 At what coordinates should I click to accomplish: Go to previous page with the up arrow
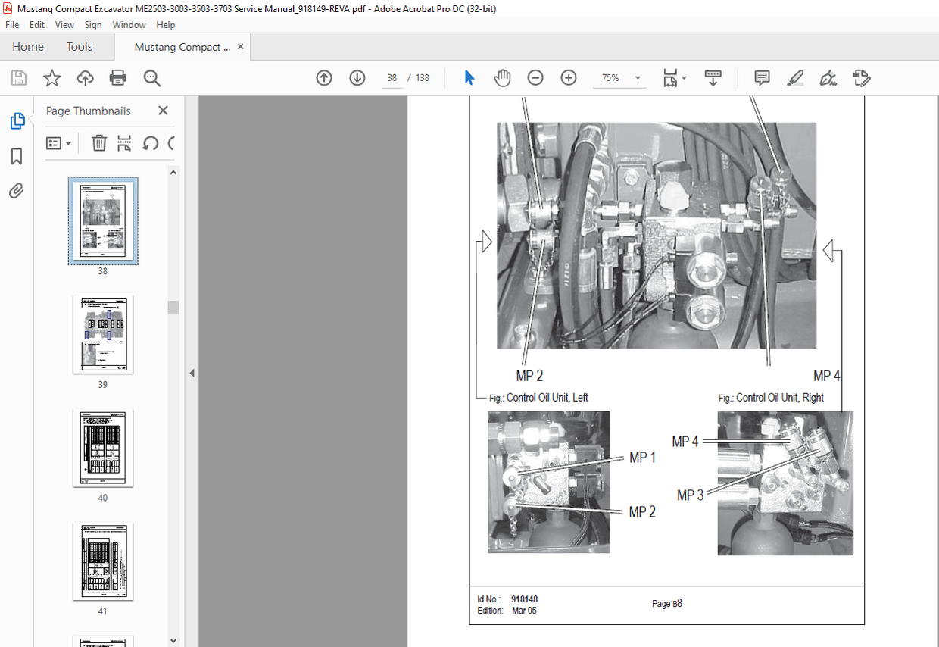[x=324, y=78]
